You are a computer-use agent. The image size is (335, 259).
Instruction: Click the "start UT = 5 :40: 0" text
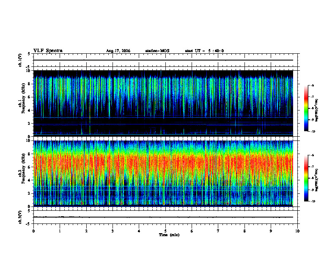(204, 51)
